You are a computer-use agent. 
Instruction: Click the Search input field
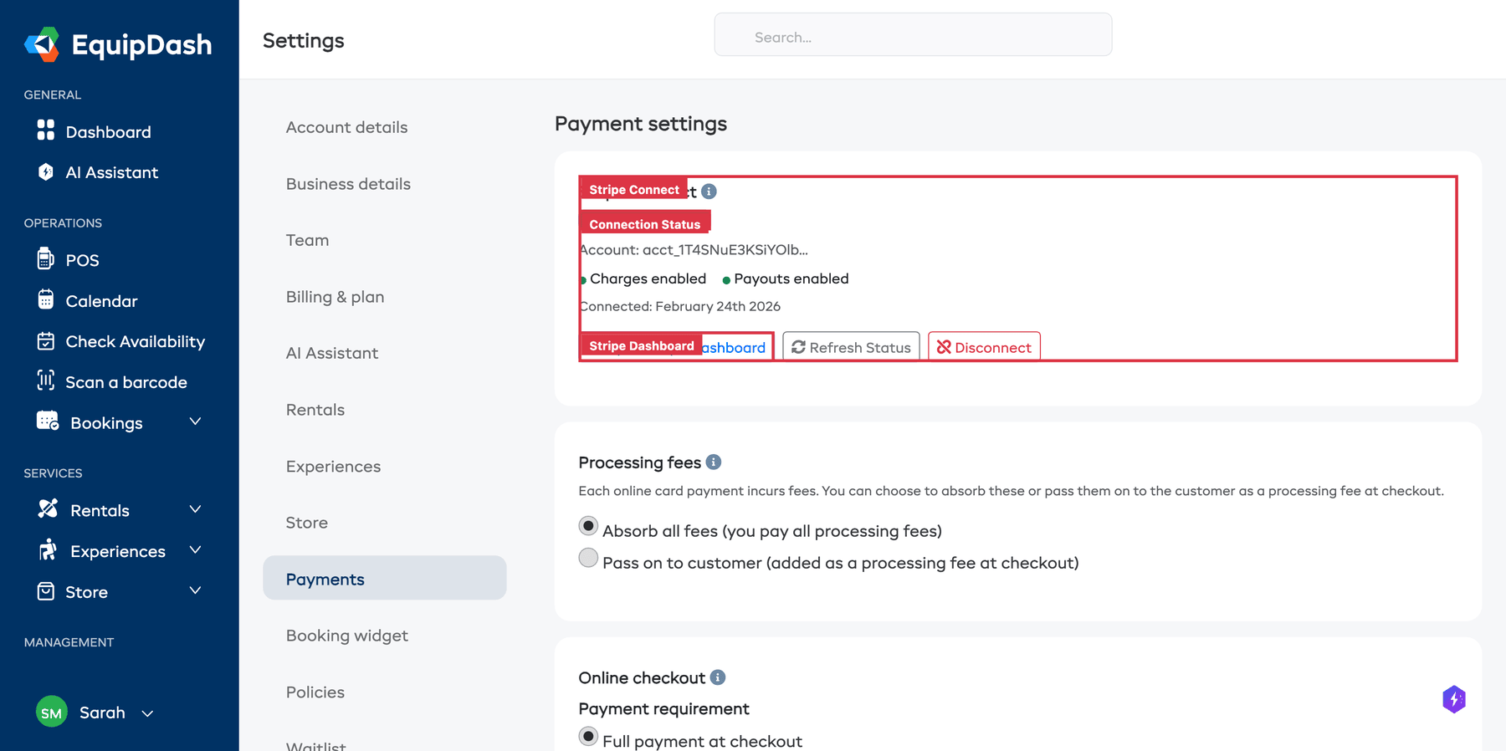[x=913, y=35]
